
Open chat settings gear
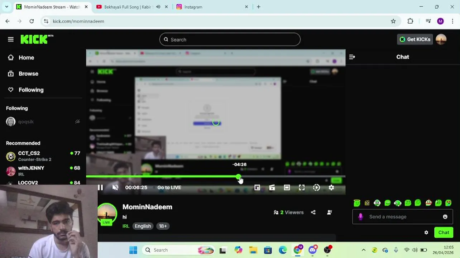(426, 233)
